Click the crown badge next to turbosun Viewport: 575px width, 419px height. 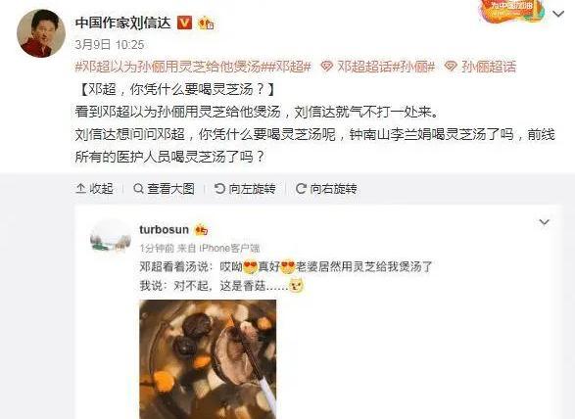pos(202,230)
